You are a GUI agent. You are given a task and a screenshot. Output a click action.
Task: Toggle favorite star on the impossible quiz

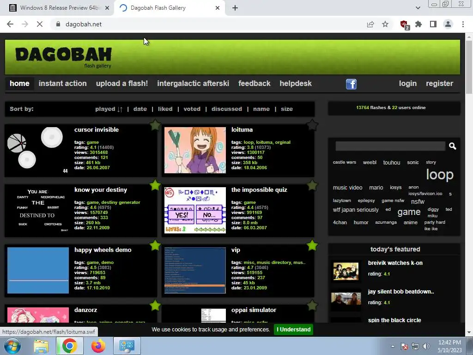312,185
